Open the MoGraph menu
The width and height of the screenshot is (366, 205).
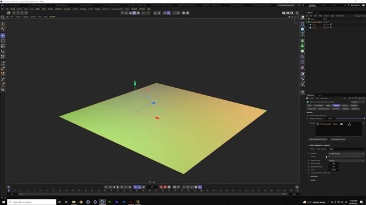[58, 9]
